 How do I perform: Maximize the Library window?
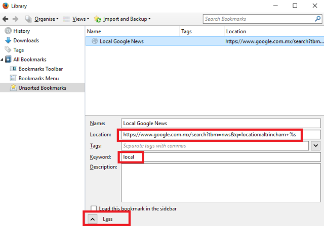tap(295, 6)
